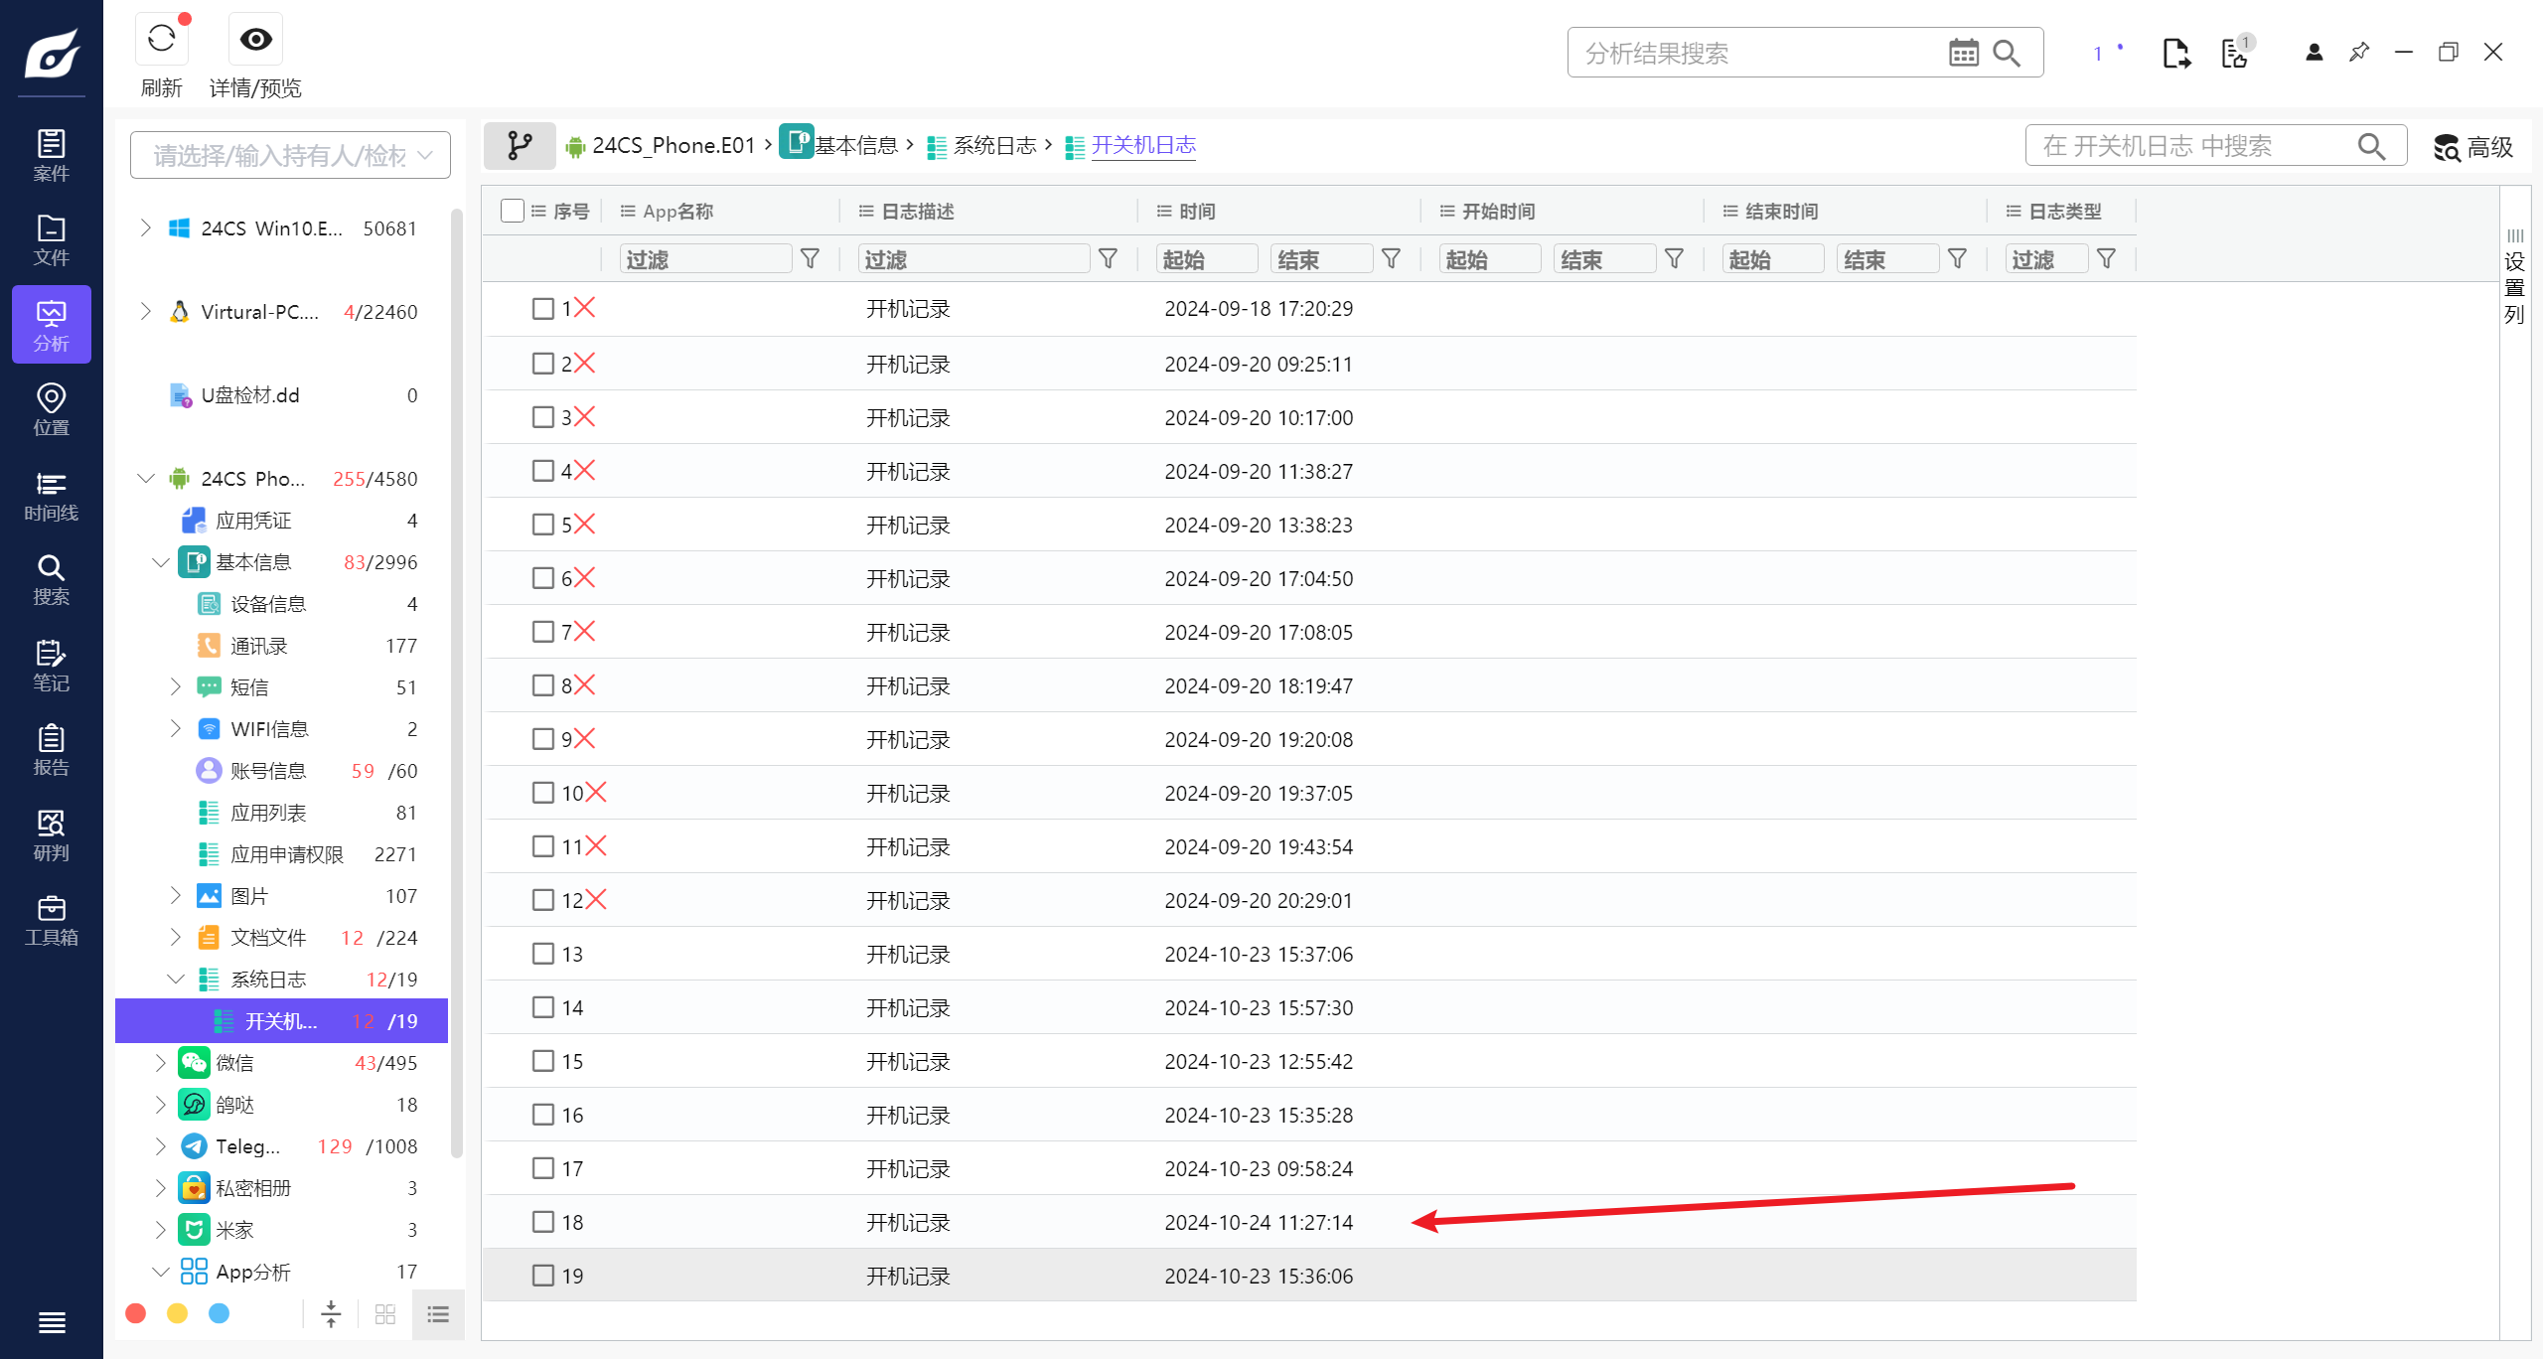Click the filter funnel icon for 日志描述
Screen dimensions: 2543x1359
tap(1108, 259)
